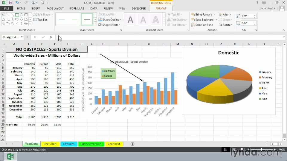Select column header B
Image resolution: width=287 pixels, height=161 pixels.
29,44
